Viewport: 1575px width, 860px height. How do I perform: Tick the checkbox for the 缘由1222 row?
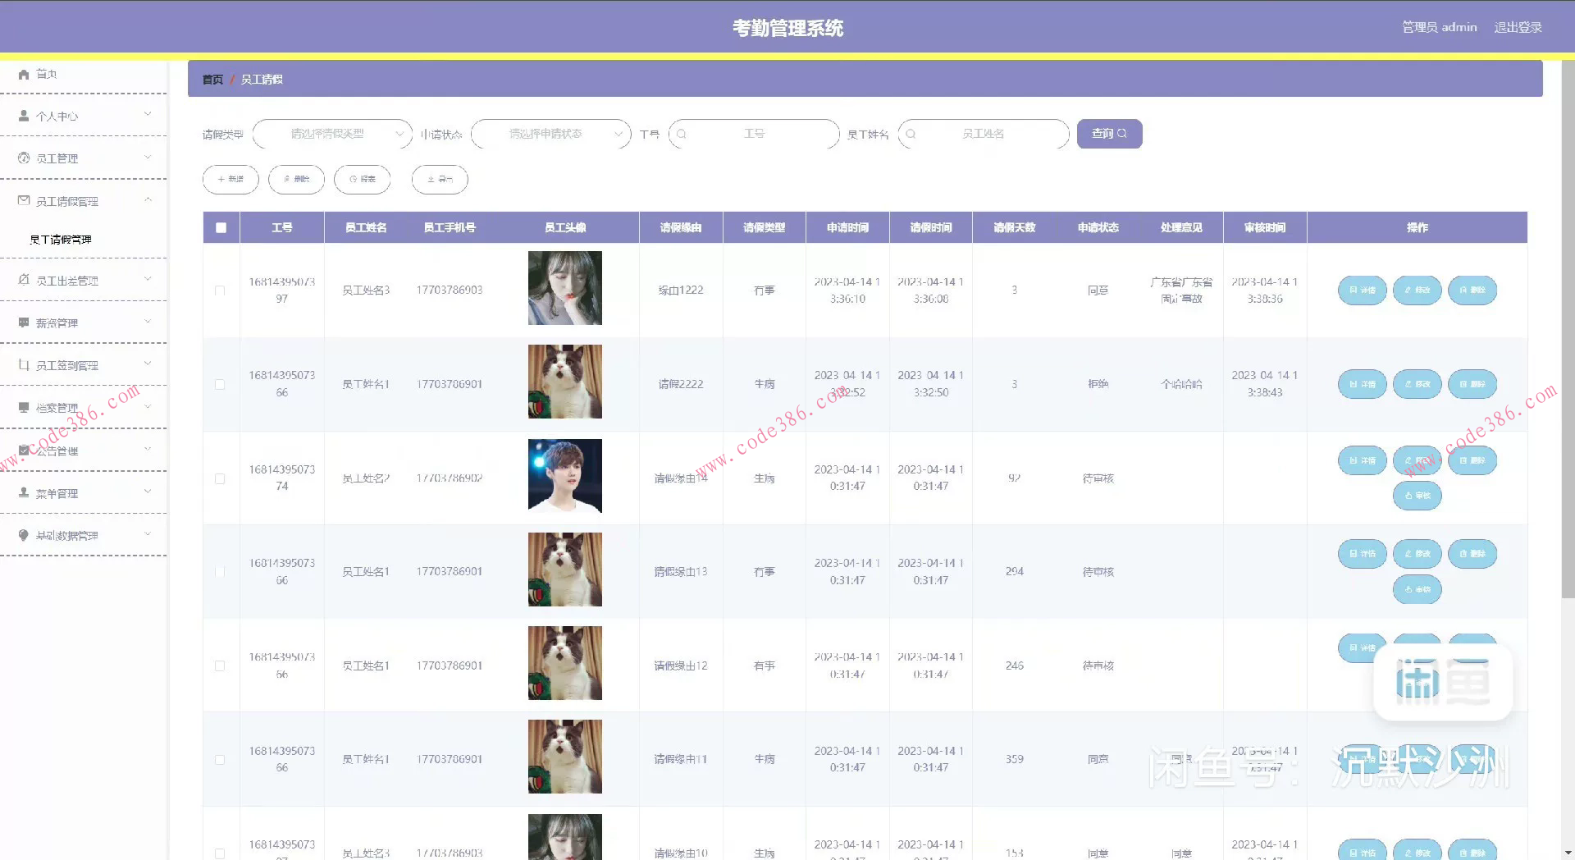pos(220,290)
